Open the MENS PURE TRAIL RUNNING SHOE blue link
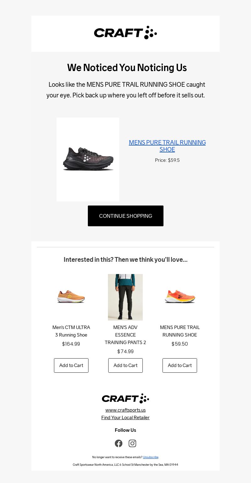The image size is (251, 483). click(167, 146)
